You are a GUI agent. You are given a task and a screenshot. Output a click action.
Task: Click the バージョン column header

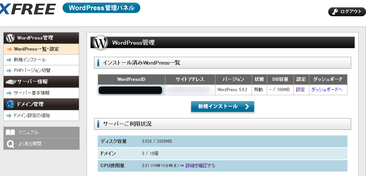click(x=234, y=79)
